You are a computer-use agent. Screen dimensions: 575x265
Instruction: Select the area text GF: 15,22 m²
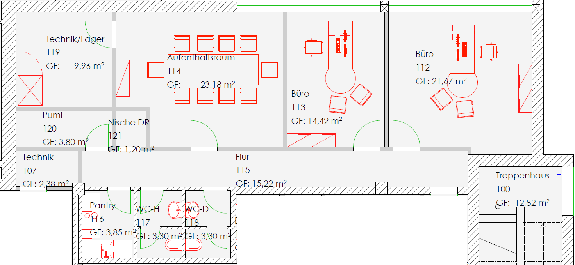pos(261,184)
